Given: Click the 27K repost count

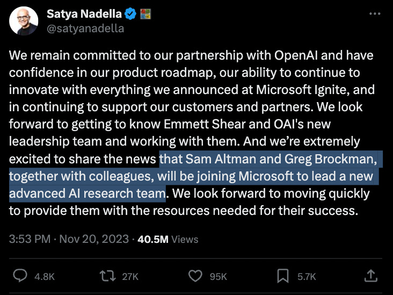Looking at the screenshot, I should click(x=130, y=276).
